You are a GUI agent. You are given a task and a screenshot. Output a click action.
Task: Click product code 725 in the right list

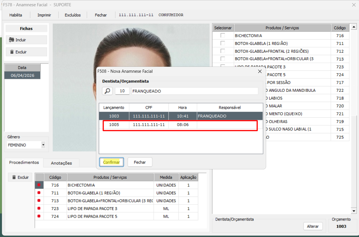pos(340,137)
